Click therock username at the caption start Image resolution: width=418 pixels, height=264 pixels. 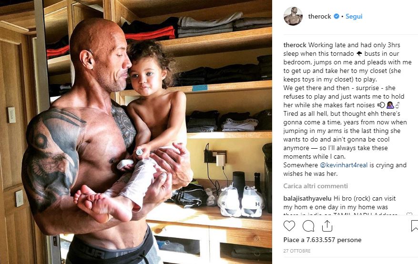coord(295,45)
